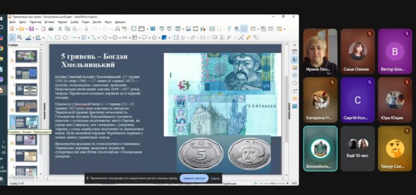Open the Довідка menu
The height and width of the screenshot is (195, 416).
120,22
